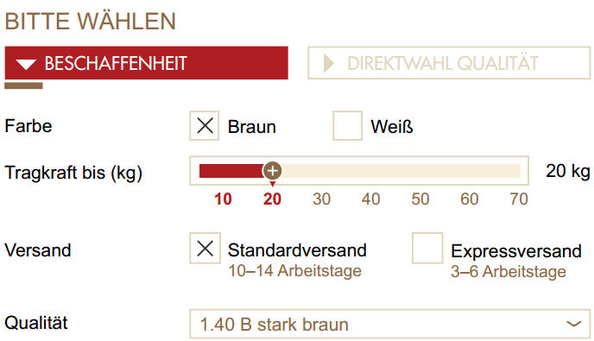
Task: Set the Tragkraft slider to the 40 mark
Action: point(371,171)
